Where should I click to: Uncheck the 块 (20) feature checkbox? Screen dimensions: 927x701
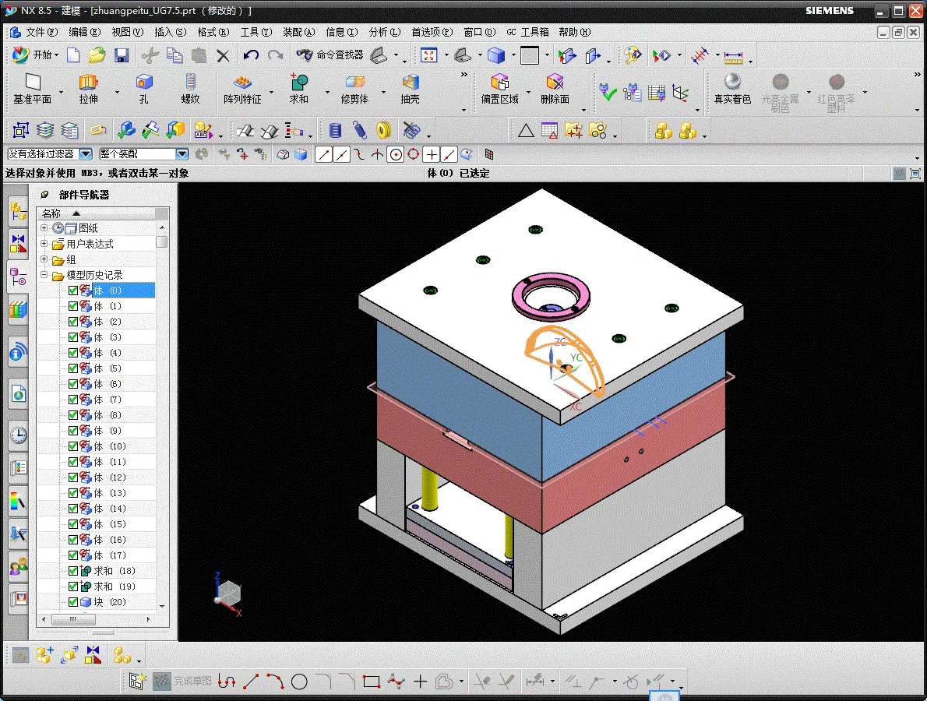pyautogui.click(x=73, y=602)
